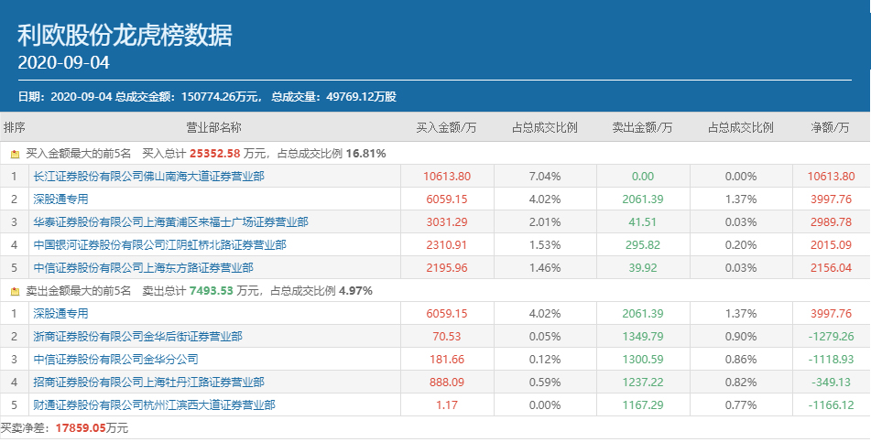Open 长江证券佛山南海大道证券营业部 link
The width and height of the screenshot is (871, 442).
(149, 177)
